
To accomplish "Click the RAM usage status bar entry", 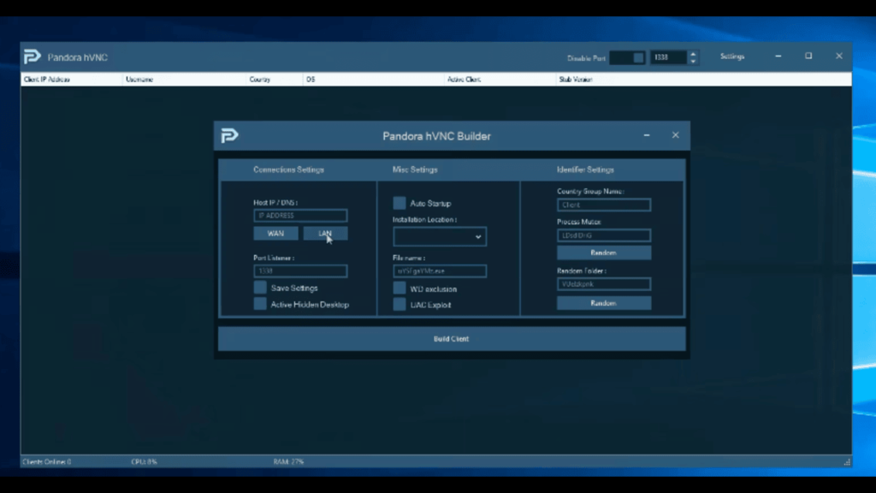I will [289, 461].
